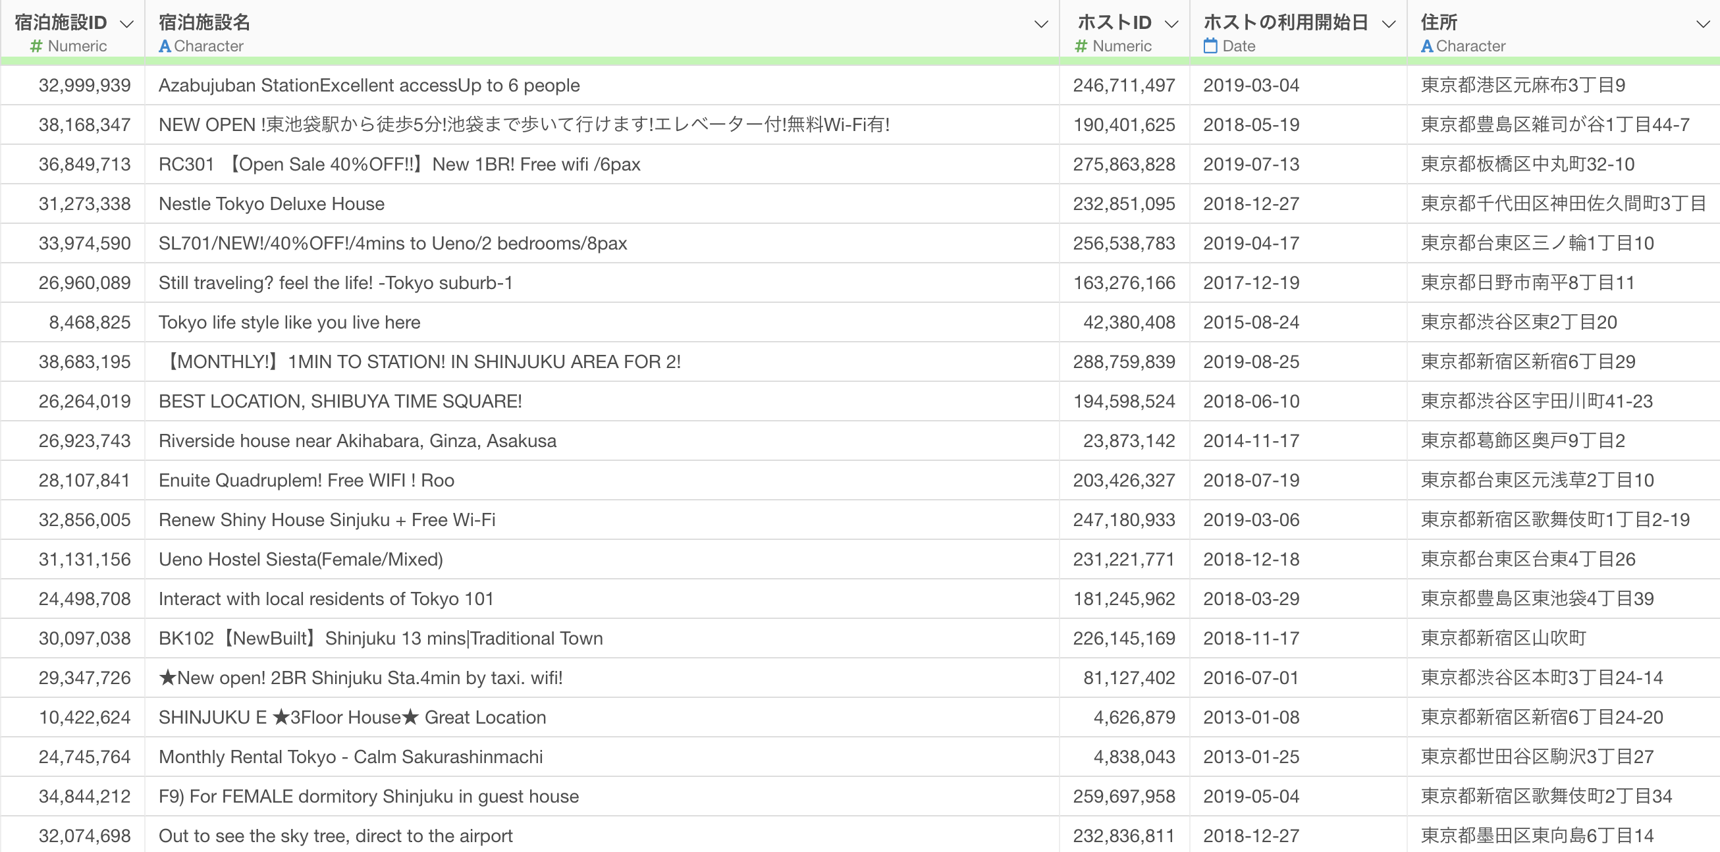Click the Character A icon under 宿泊施設名
The height and width of the screenshot is (852, 1720).
click(165, 46)
